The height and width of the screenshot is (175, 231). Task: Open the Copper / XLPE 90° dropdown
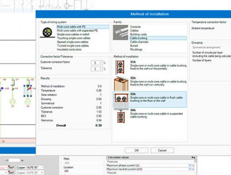click(x=29, y=168)
